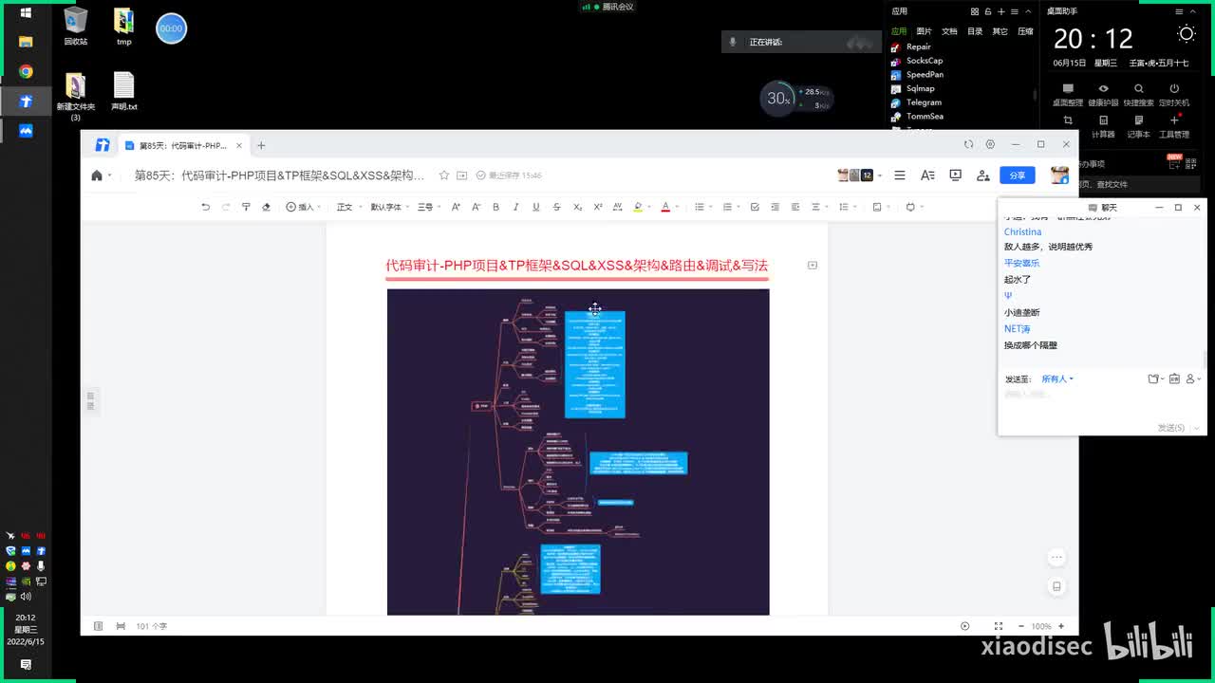Image resolution: width=1215 pixels, height=683 pixels.
Task: Click the blue 分享 share button
Action: [x=1018, y=175]
